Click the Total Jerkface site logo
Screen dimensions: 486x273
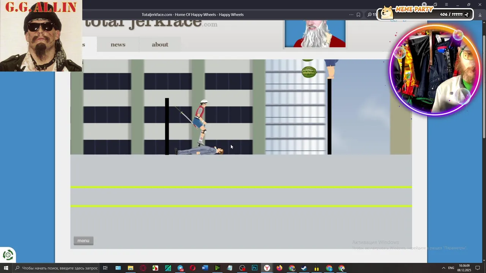tap(151, 24)
